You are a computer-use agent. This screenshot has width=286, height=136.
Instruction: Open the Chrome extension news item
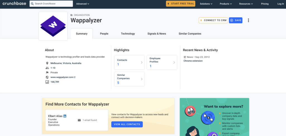193,61
